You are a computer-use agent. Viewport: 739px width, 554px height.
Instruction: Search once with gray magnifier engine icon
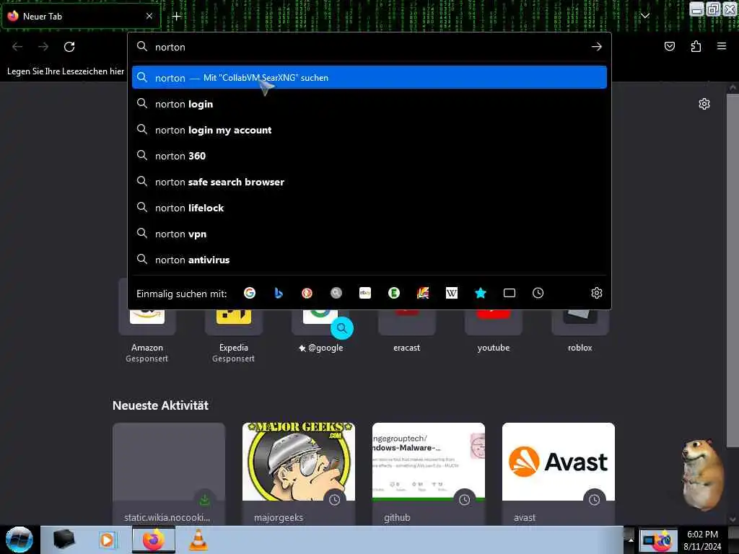point(336,293)
